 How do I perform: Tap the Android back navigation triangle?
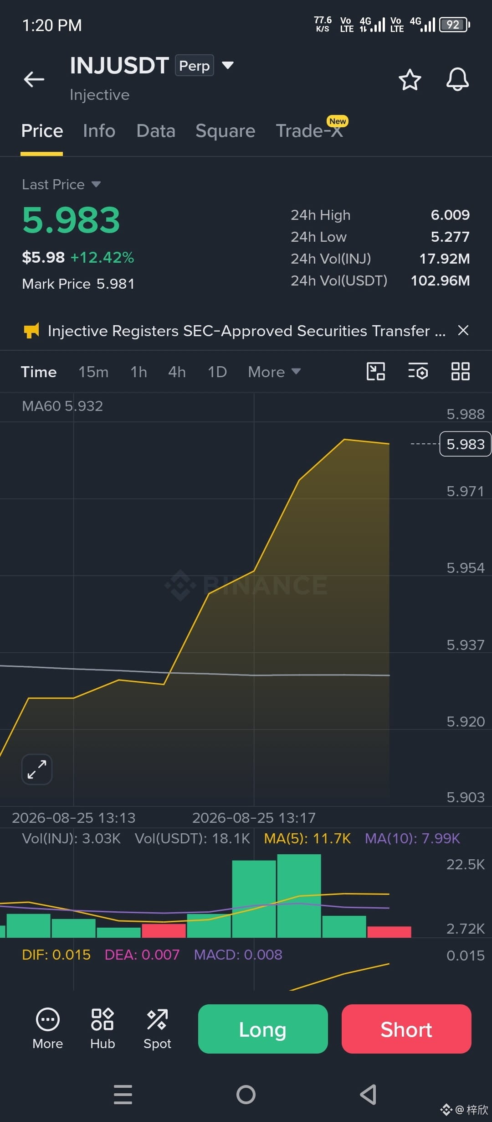pos(368,1095)
